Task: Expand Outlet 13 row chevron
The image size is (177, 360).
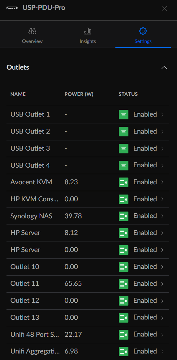Action: (162, 318)
